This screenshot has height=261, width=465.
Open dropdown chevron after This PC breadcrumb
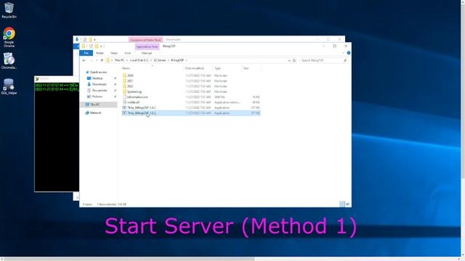127,60
